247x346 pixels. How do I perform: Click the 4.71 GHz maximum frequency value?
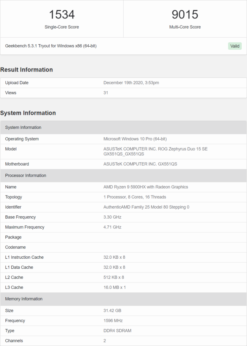112,227
